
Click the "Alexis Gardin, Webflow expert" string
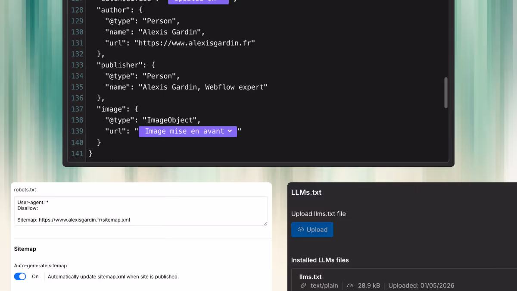coord(203,87)
